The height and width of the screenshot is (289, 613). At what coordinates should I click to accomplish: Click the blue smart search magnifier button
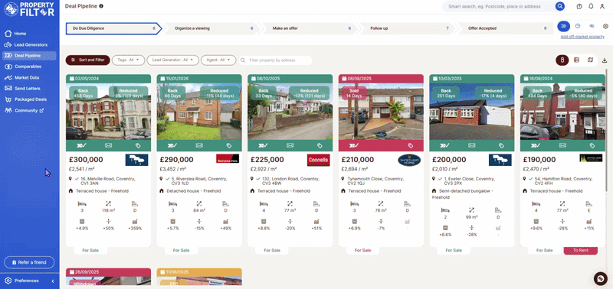(560, 6)
